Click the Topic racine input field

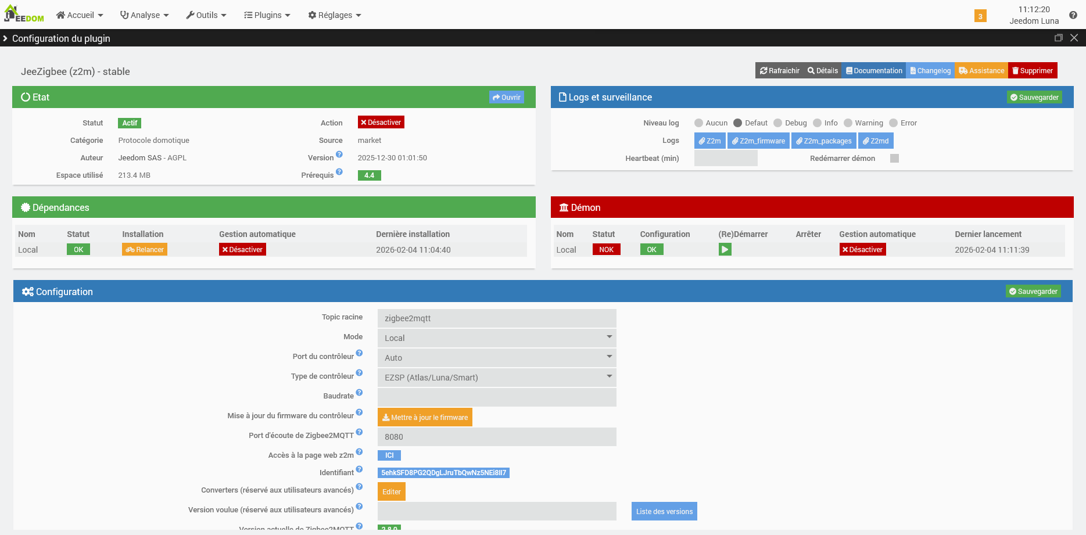[x=497, y=318]
